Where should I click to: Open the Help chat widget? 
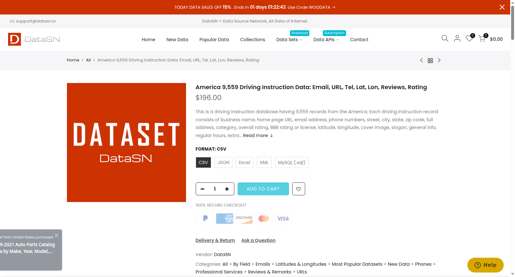(485, 265)
